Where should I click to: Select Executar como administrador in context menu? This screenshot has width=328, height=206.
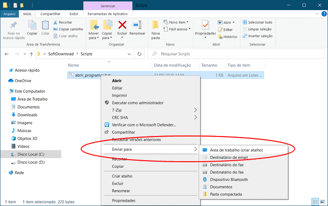(137, 102)
